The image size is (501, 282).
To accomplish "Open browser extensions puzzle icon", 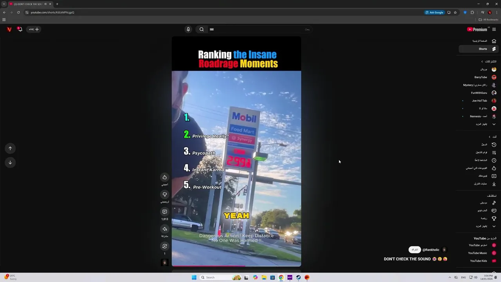I will (x=472, y=12).
